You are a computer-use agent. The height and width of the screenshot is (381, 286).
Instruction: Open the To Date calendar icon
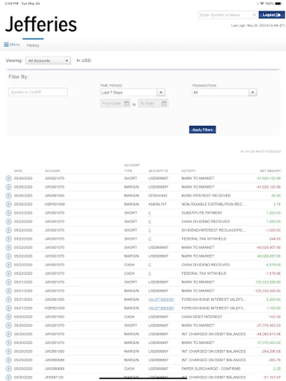click(x=164, y=103)
